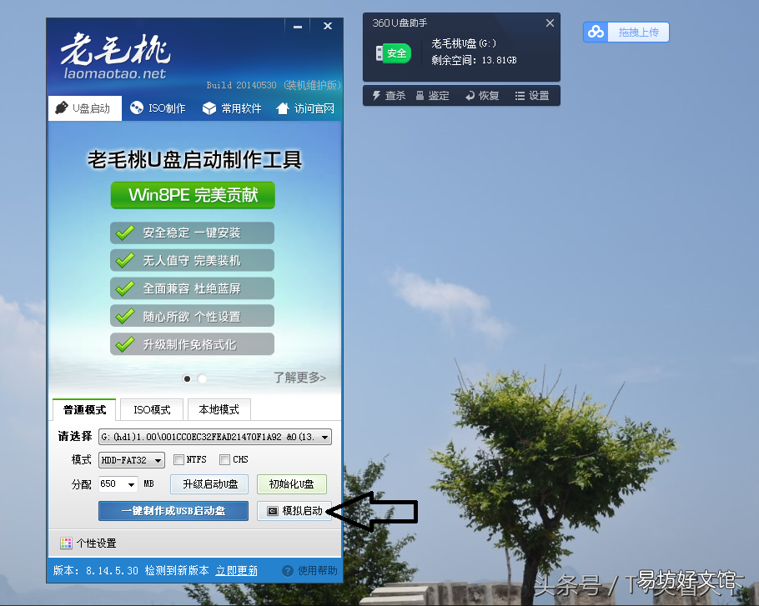
Task: Click the 初始化U盘 button
Action: pyautogui.click(x=291, y=484)
